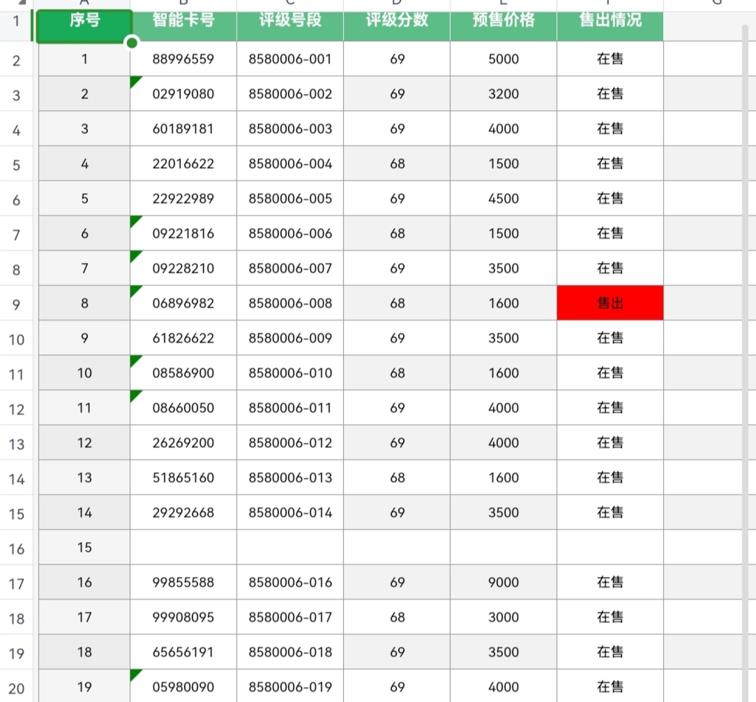Select cell 8580006-016

290,582
